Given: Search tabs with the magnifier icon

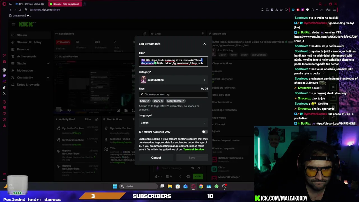Looking at the screenshot, I should pos(320,4).
